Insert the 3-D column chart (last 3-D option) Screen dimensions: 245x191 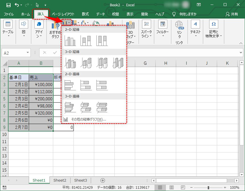[118, 63]
